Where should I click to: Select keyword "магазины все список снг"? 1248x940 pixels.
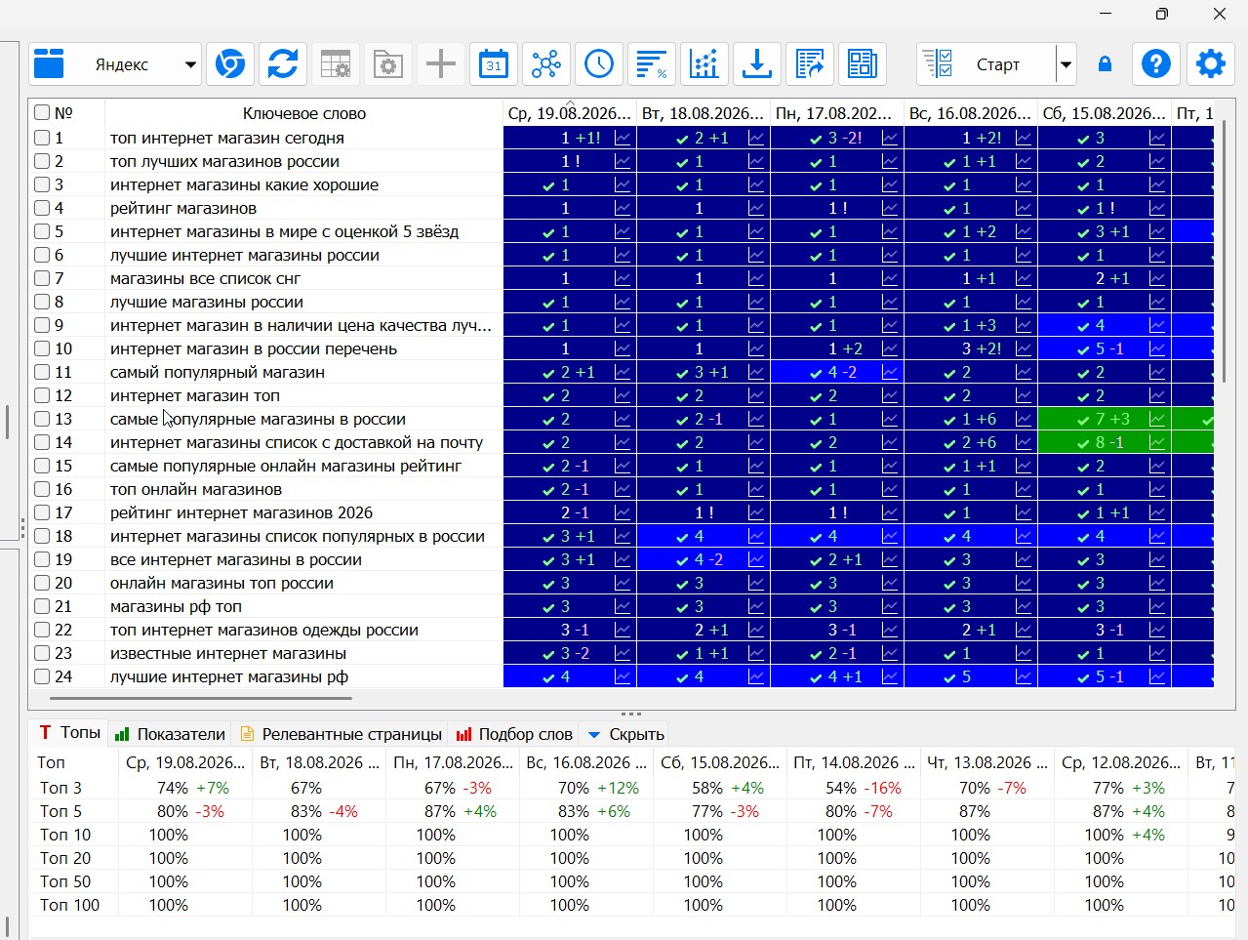click(x=205, y=279)
